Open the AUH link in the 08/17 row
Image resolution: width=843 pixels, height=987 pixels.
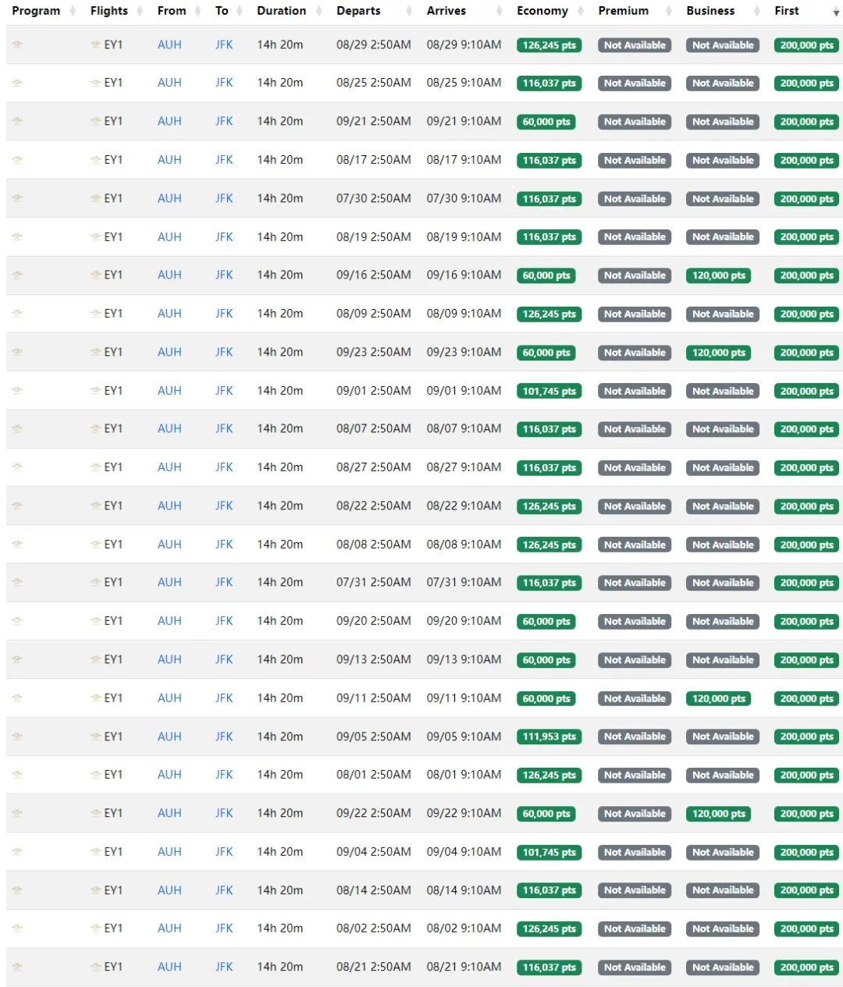click(169, 160)
